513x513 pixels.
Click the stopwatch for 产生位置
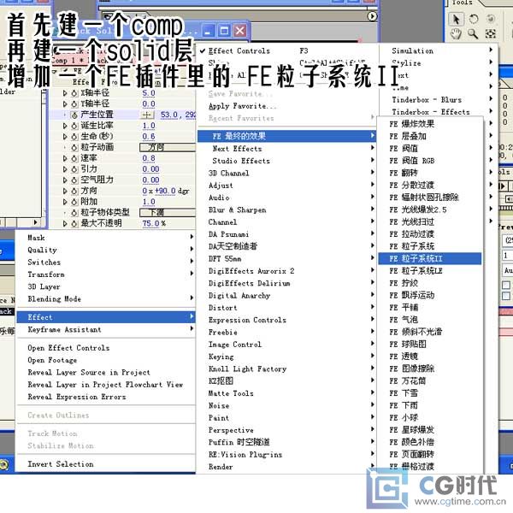coord(74,115)
